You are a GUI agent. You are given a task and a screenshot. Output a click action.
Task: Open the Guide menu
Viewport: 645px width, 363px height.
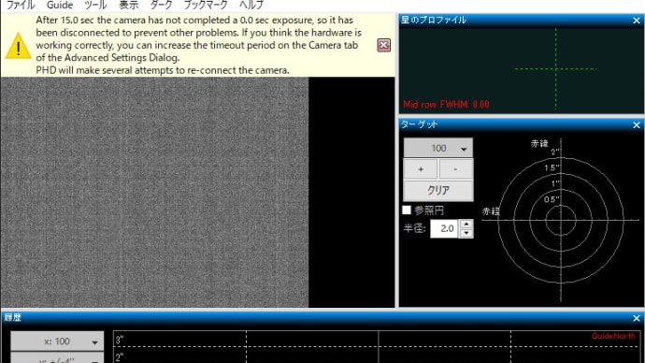[x=60, y=6]
